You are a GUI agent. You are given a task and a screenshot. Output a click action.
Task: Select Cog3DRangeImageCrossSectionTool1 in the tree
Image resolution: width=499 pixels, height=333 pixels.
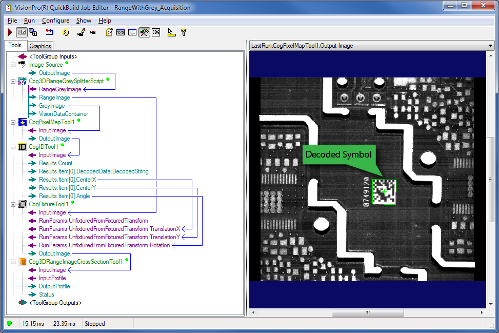(x=75, y=262)
